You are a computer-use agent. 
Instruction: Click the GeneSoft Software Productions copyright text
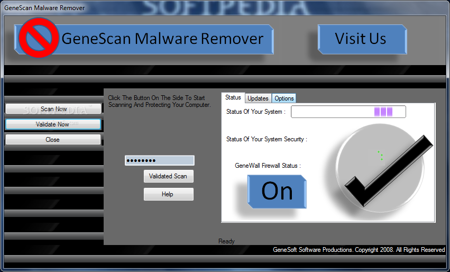click(359, 250)
